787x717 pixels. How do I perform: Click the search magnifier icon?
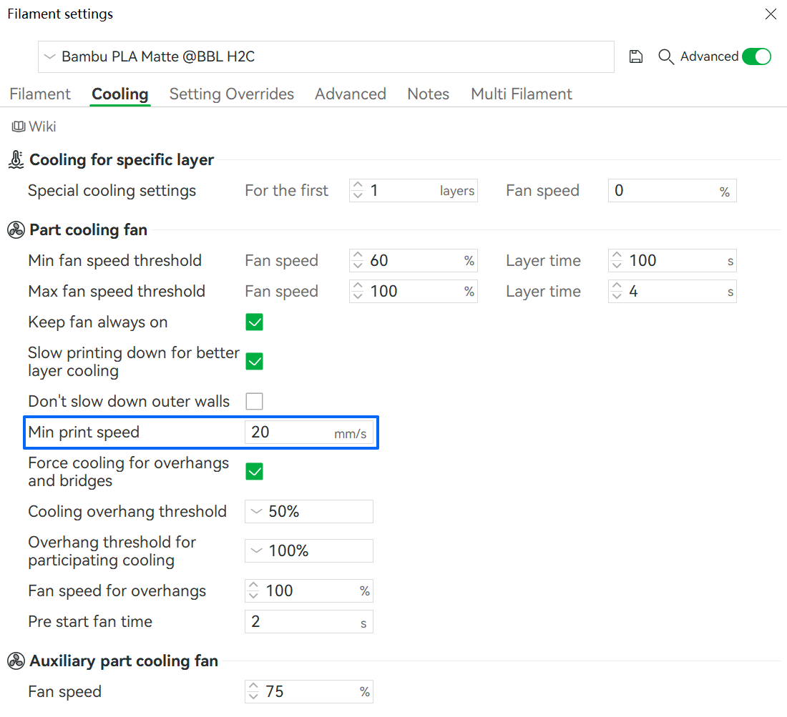[666, 56]
